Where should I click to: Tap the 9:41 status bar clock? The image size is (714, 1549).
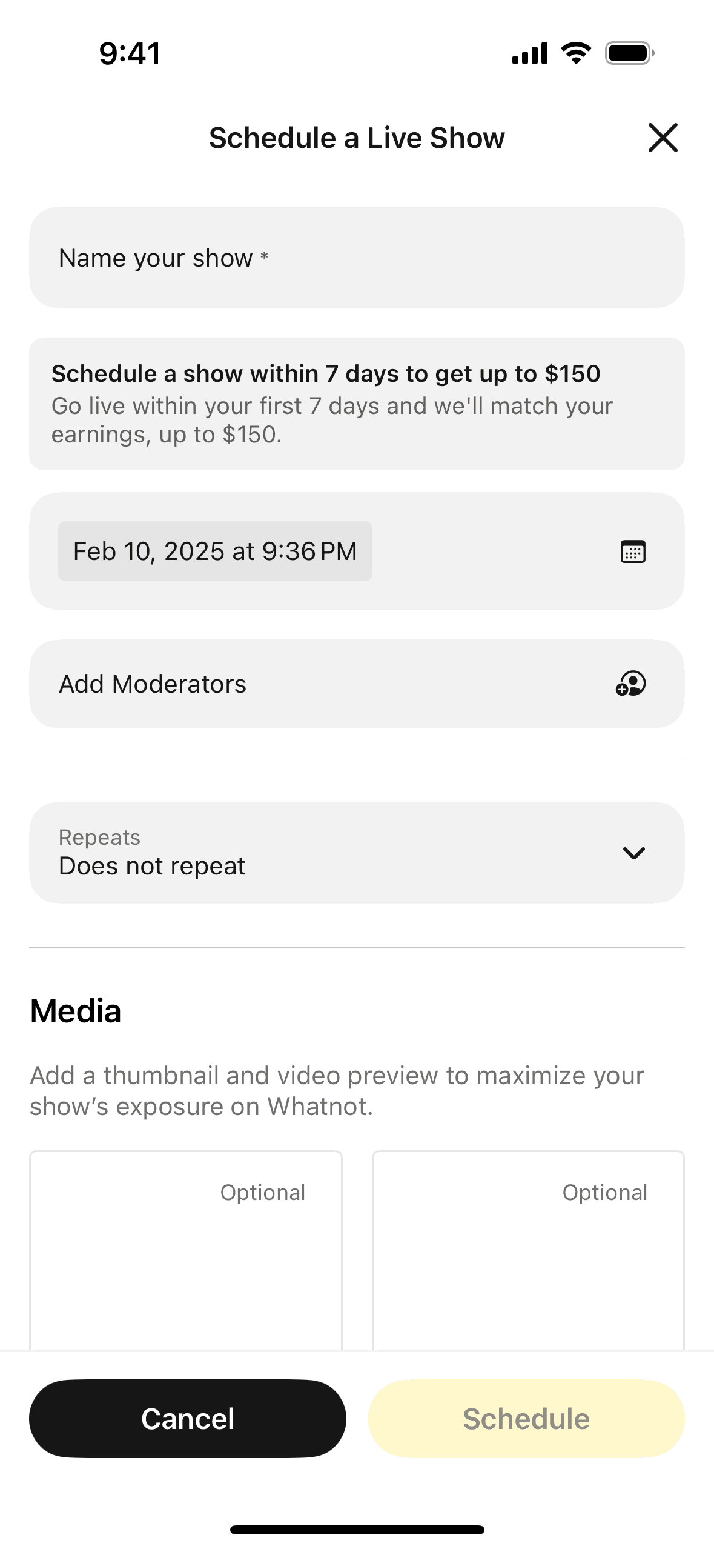[x=130, y=53]
